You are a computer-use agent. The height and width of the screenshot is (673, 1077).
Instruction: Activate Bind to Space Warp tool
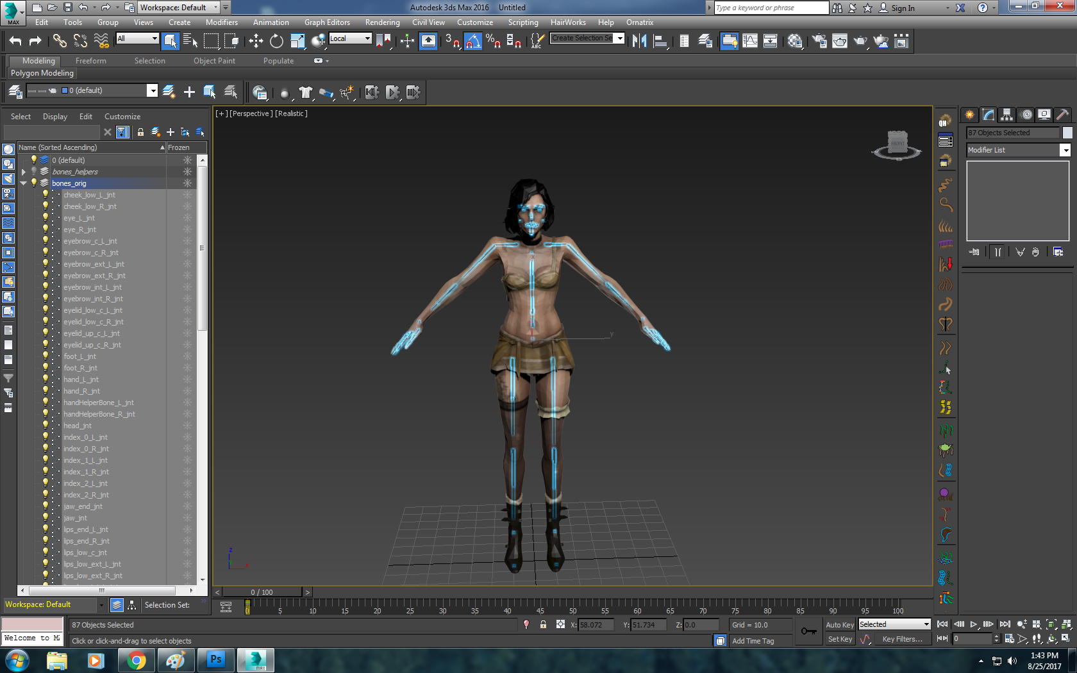point(101,41)
